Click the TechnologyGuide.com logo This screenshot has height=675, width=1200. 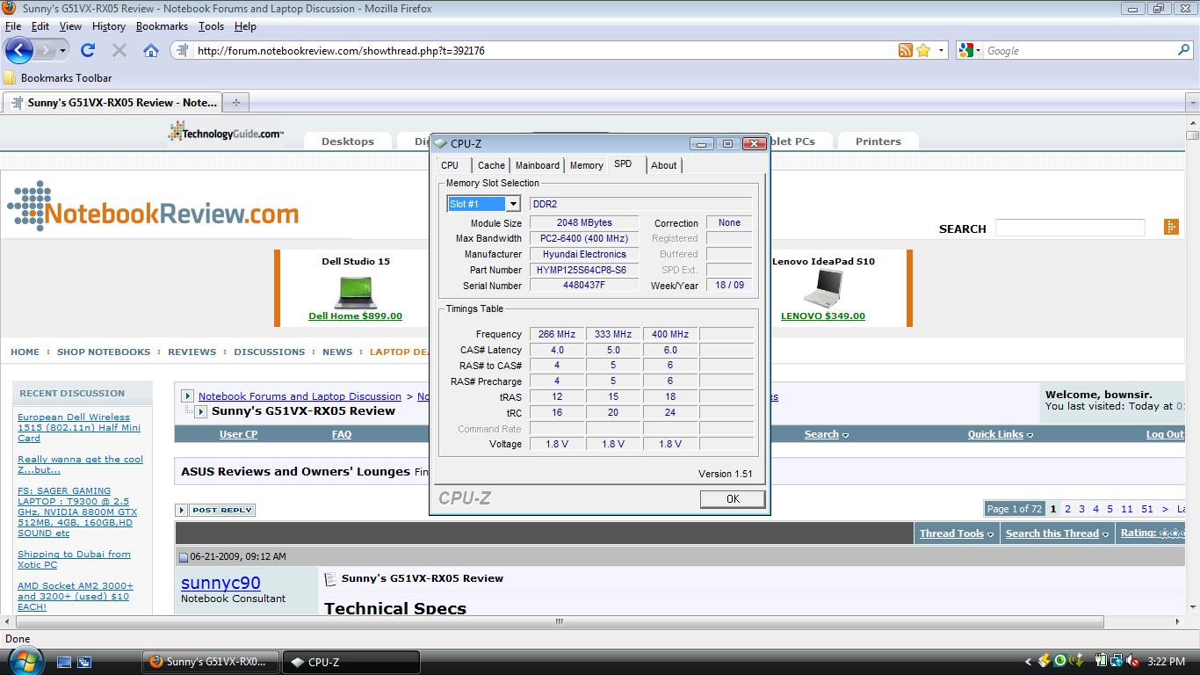(x=226, y=133)
